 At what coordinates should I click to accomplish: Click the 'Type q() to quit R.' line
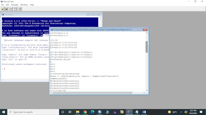click(14, 59)
